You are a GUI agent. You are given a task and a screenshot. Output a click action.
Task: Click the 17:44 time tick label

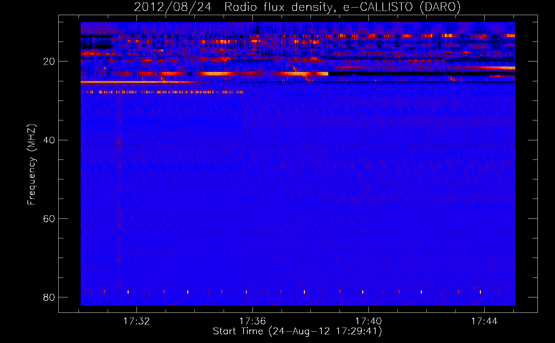click(484, 321)
